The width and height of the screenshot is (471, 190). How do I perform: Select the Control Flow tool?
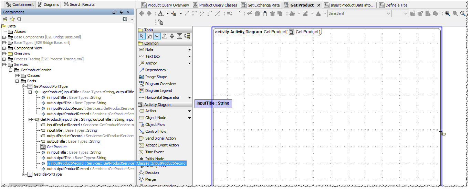(155, 131)
